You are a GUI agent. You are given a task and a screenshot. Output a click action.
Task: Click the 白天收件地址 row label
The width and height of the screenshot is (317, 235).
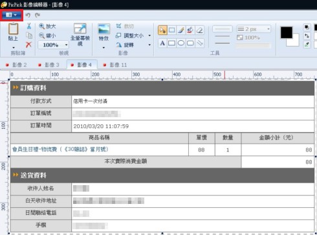41,201
